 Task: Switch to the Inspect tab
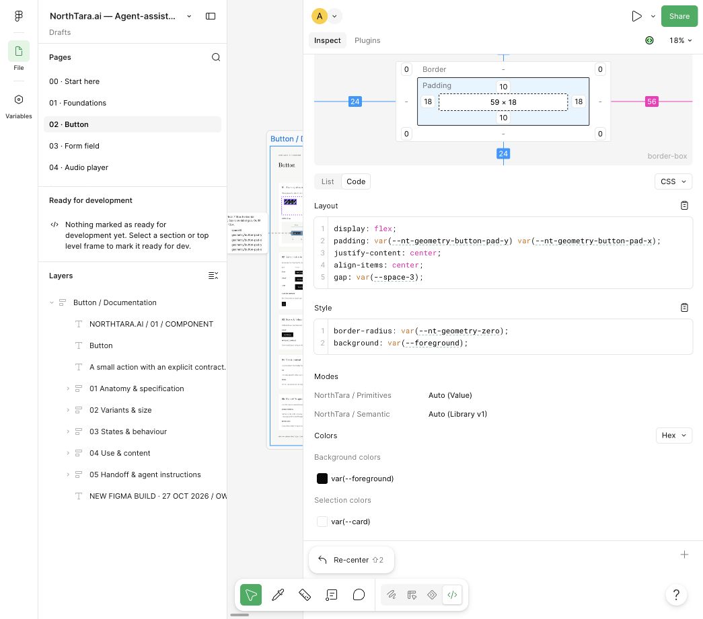(328, 40)
